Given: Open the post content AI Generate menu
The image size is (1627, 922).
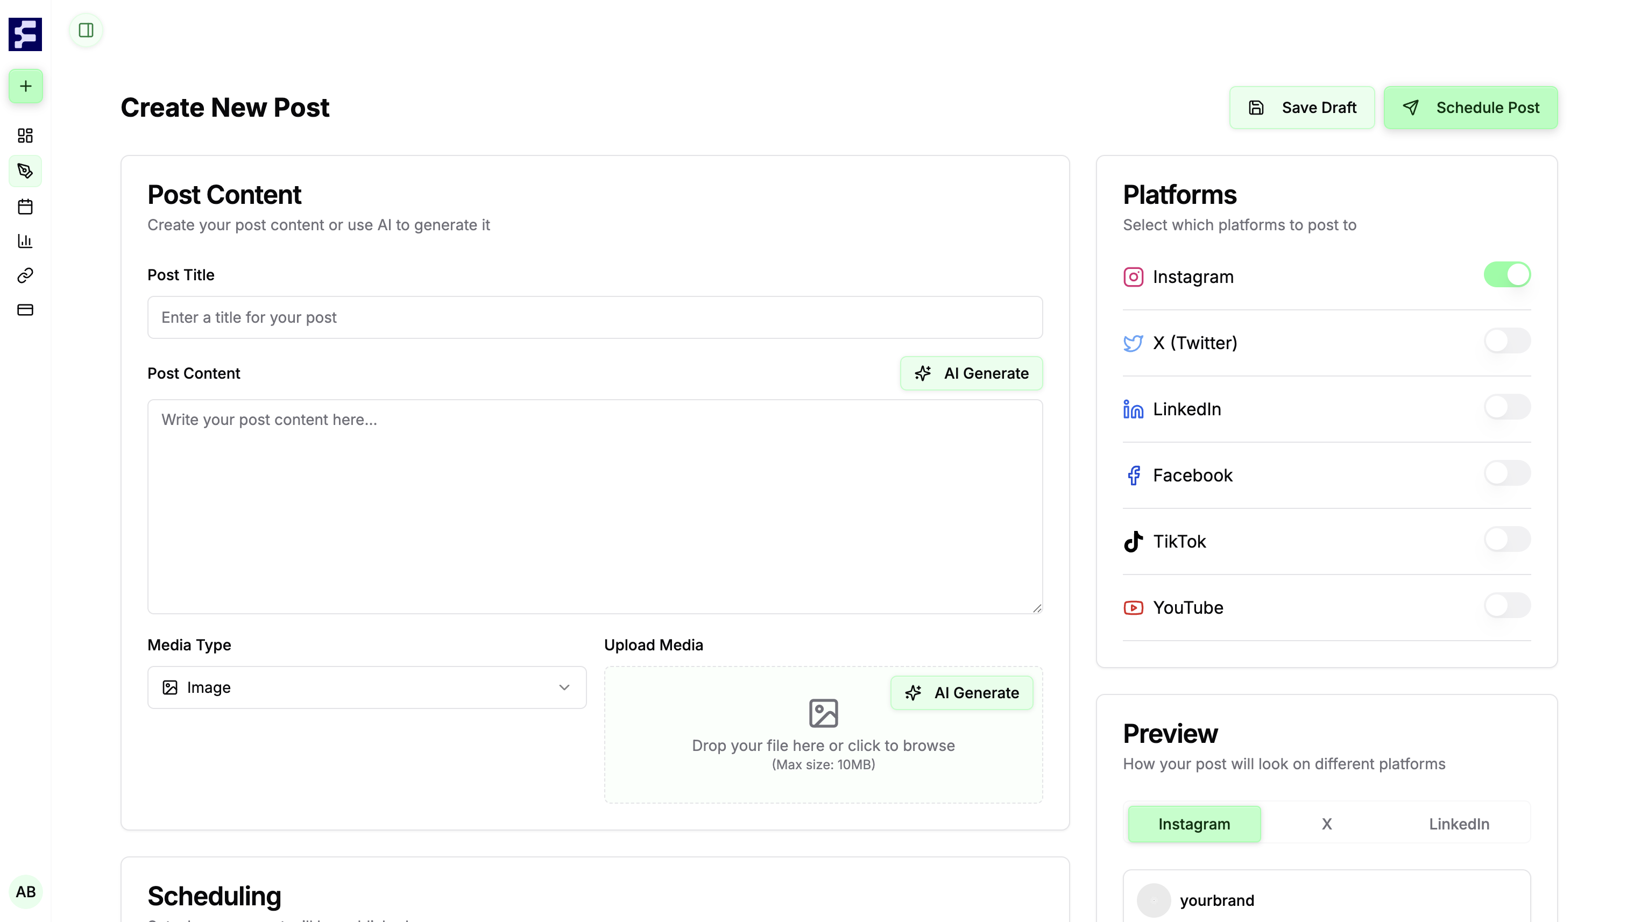Looking at the screenshot, I should click(971, 373).
